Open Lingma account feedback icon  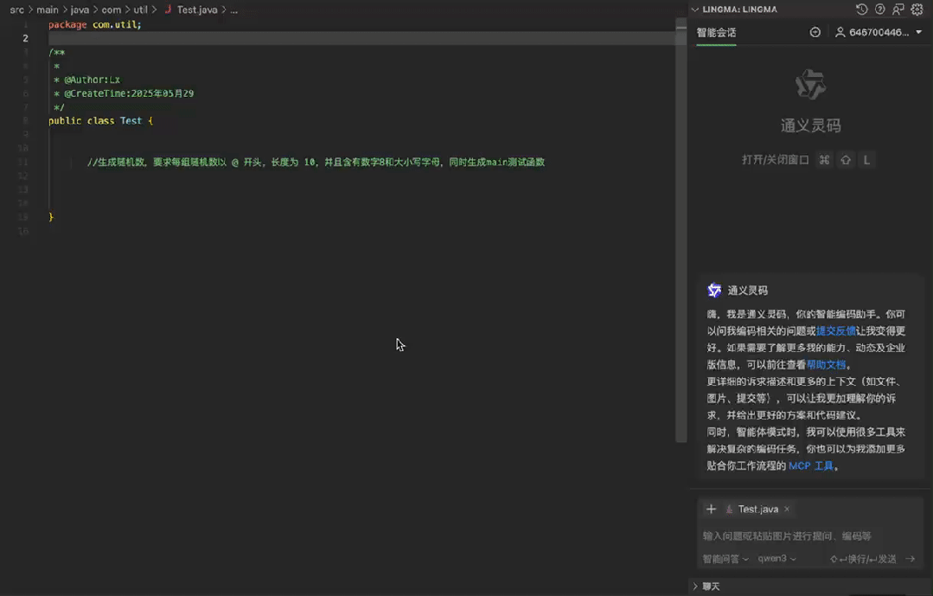[898, 9]
